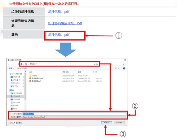
Task: Select the Chrome pdf file dated 17:17
Action: point(35,81)
